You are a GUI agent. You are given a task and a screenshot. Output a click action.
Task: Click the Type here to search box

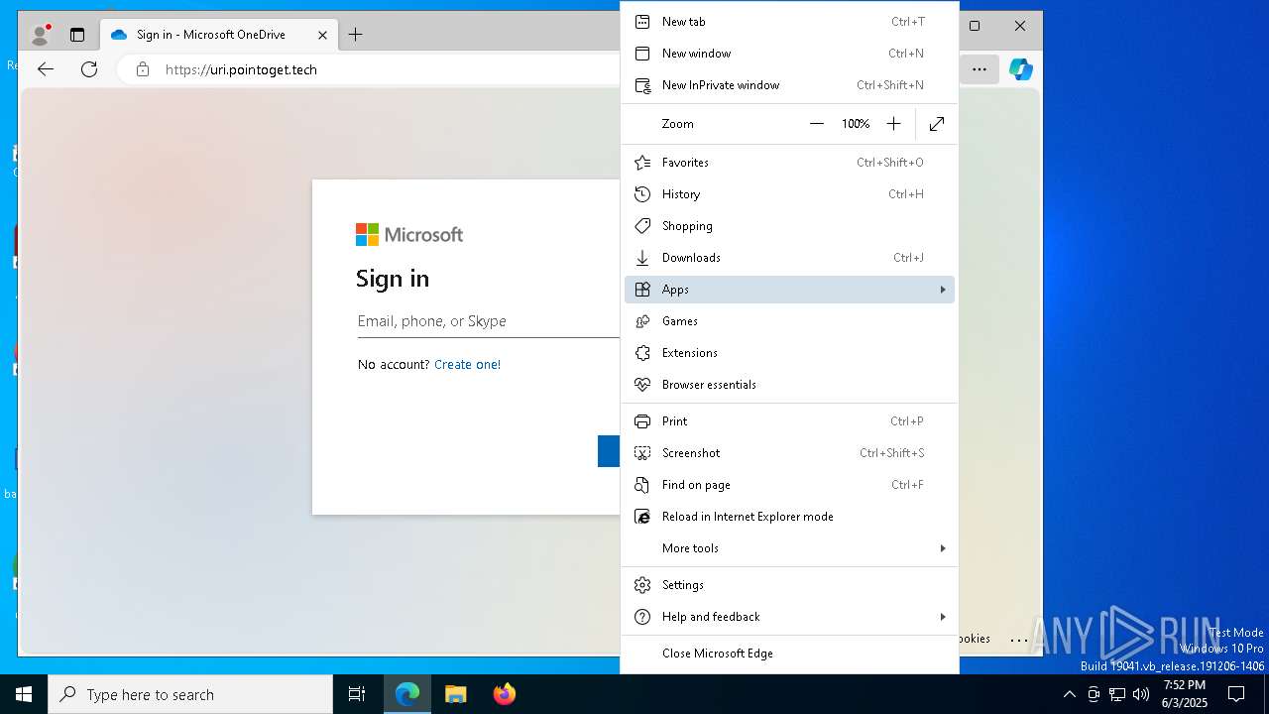tap(190, 694)
